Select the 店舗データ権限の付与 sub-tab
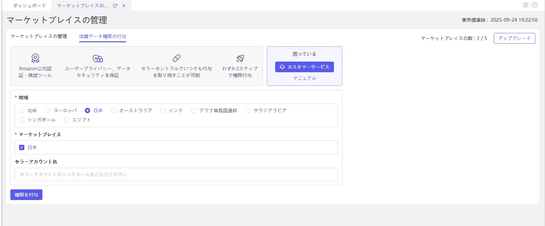Image resolution: width=545 pixels, height=226 pixels. (x=103, y=36)
